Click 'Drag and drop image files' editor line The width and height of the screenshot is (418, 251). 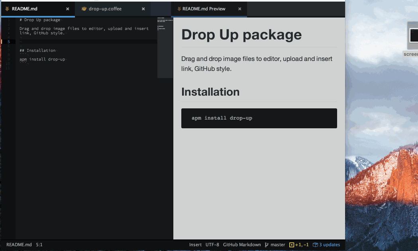click(84, 31)
